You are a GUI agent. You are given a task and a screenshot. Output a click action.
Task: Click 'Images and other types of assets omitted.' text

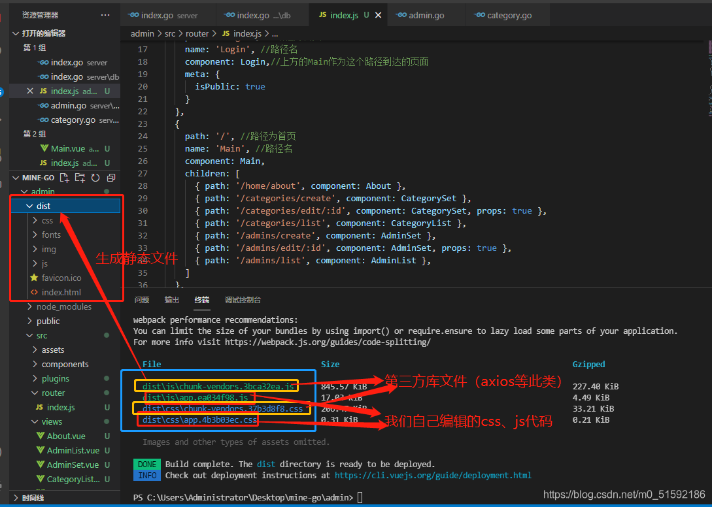coord(236,442)
